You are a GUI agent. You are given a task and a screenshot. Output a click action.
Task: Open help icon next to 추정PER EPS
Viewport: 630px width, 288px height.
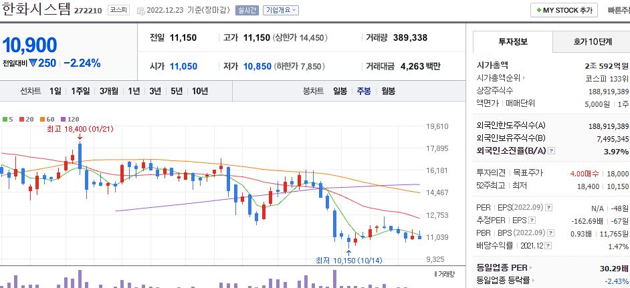click(x=532, y=220)
